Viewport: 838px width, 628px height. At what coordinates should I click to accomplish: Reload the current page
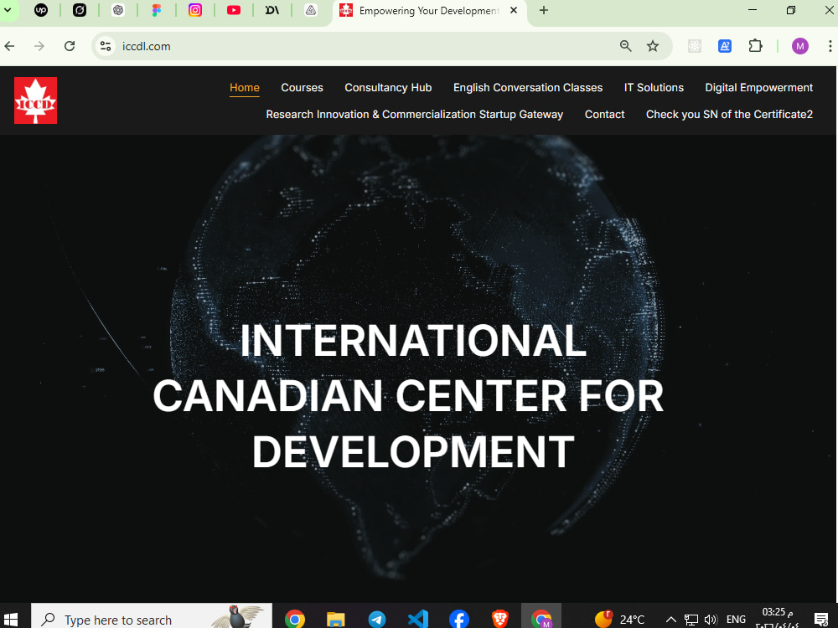70,46
